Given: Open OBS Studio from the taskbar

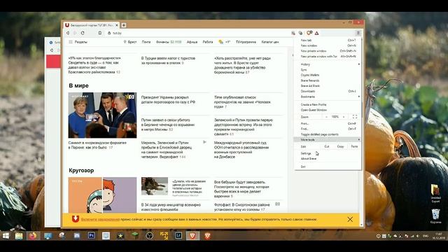Looking at the screenshot, I should click(149, 236).
